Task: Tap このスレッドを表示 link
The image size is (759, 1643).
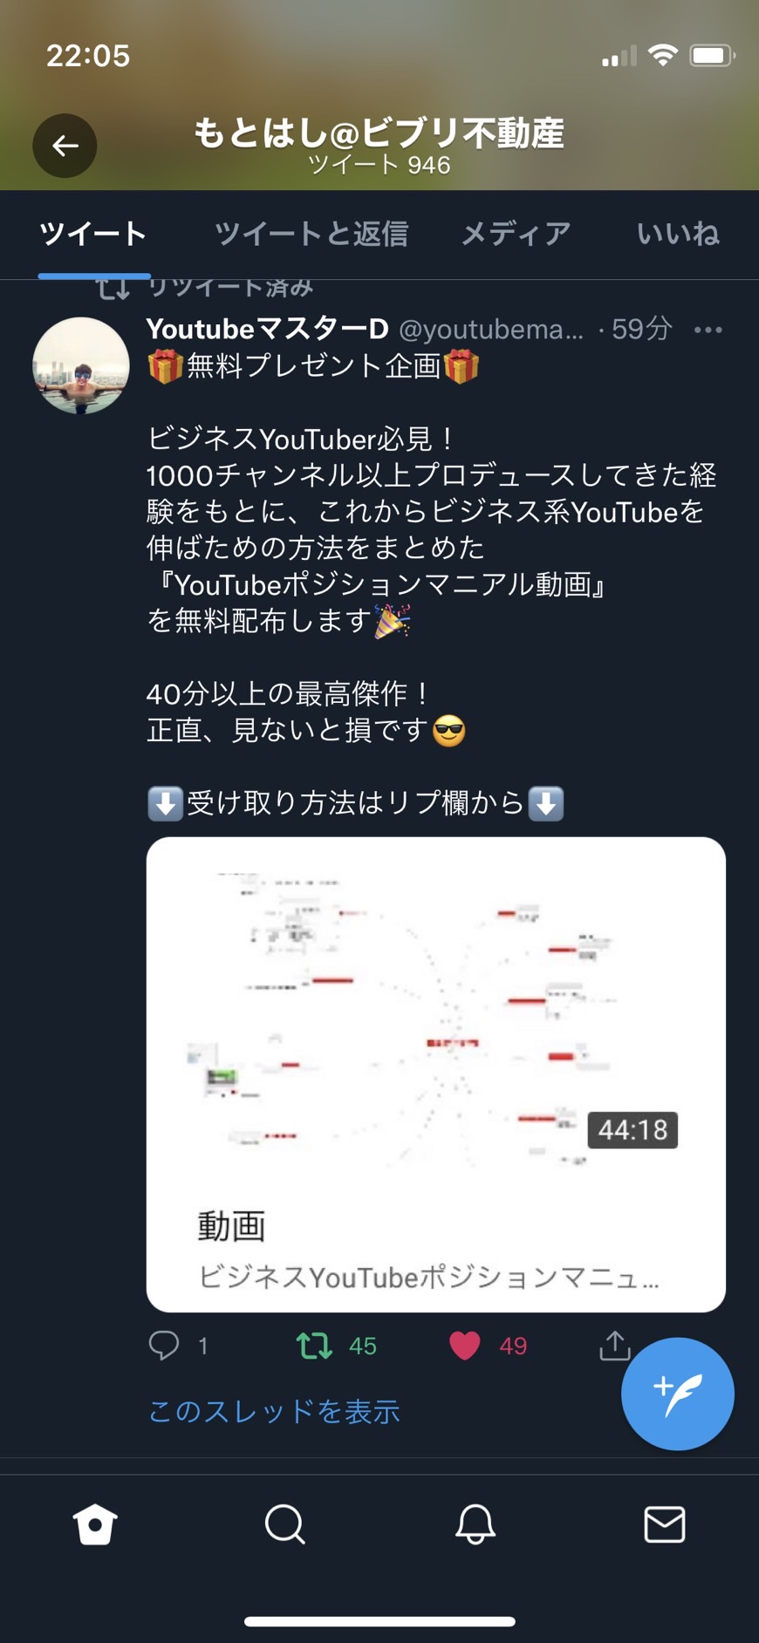Action: (x=274, y=1411)
